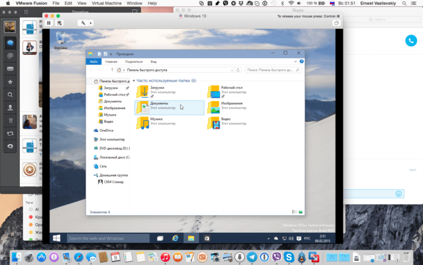Viewport: 423px width, 265px height.
Task: Go up one level with the up arrow
Action: click(112, 70)
